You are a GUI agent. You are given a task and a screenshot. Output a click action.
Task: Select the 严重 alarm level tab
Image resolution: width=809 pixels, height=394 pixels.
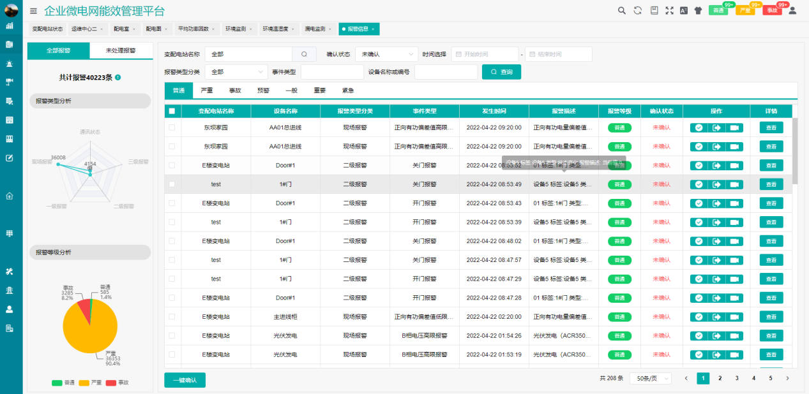[x=207, y=91]
